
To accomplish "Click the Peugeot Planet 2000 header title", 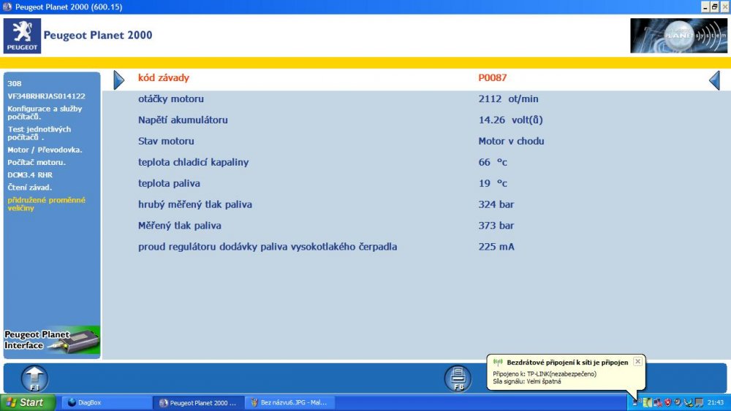I will [98, 35].
